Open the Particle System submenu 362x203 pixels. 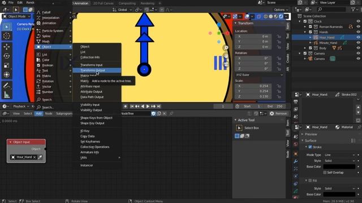click(x=54, y=30)
